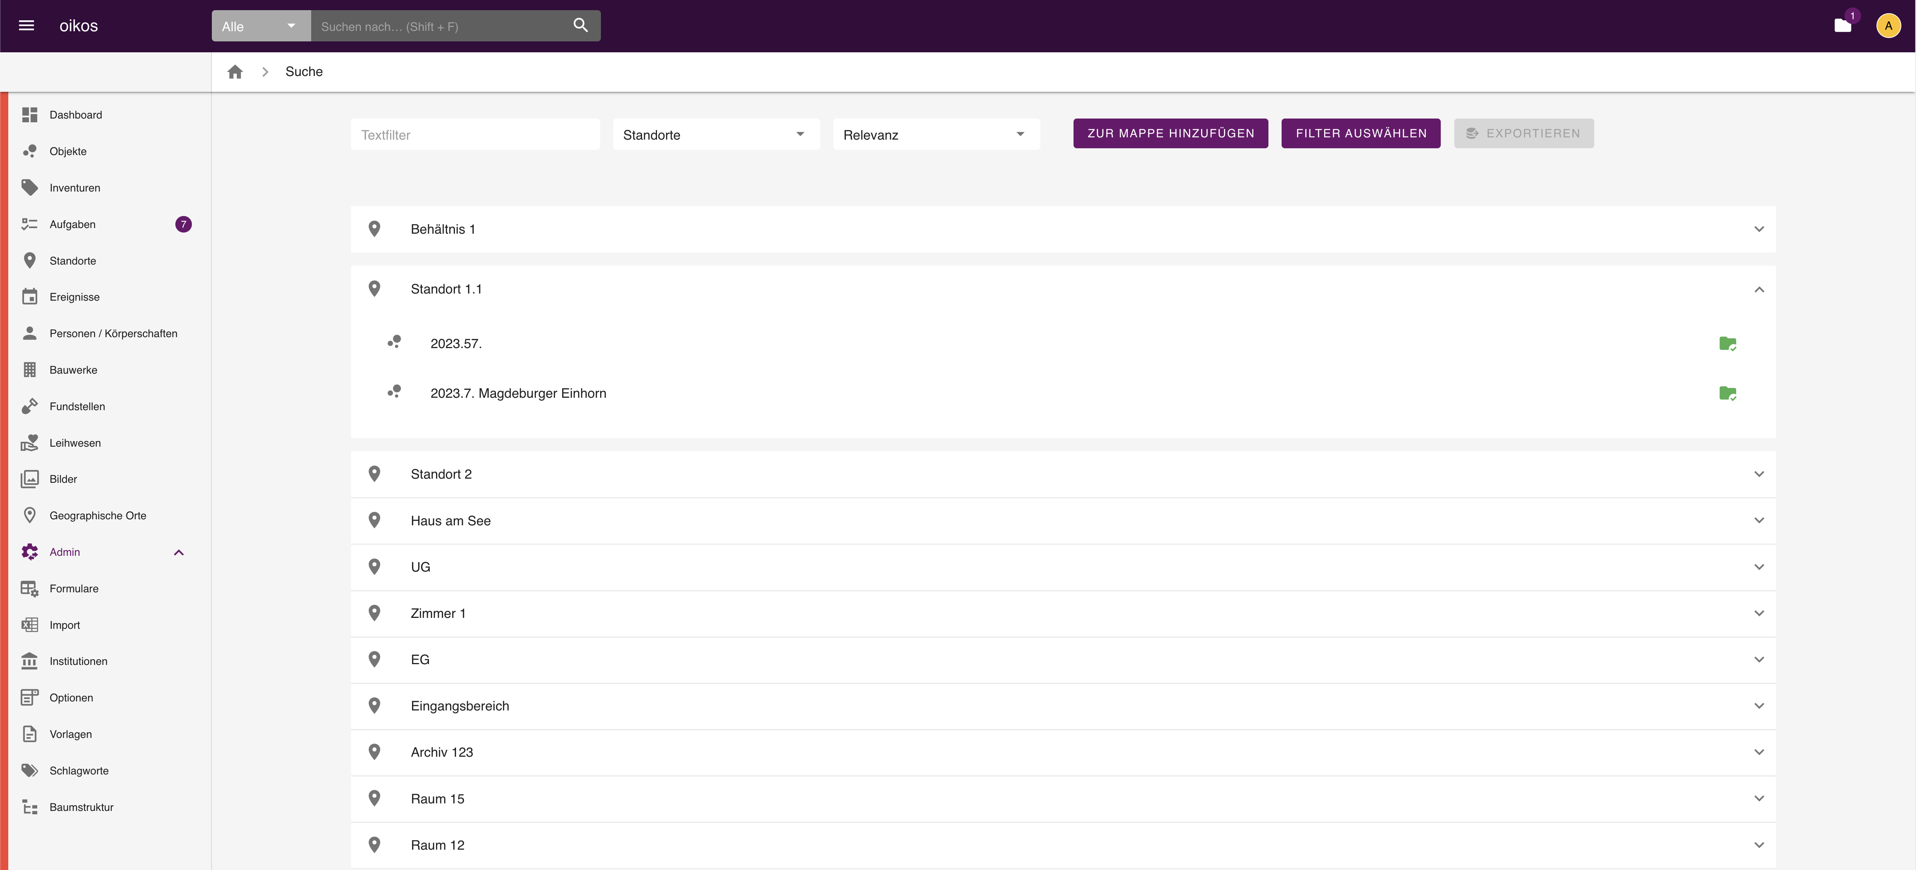Image resolution: width=1916 pixels, height=870 pixels.
Task: Expand the Eingangsbereich row chevron
Action: pos(1759,706)
